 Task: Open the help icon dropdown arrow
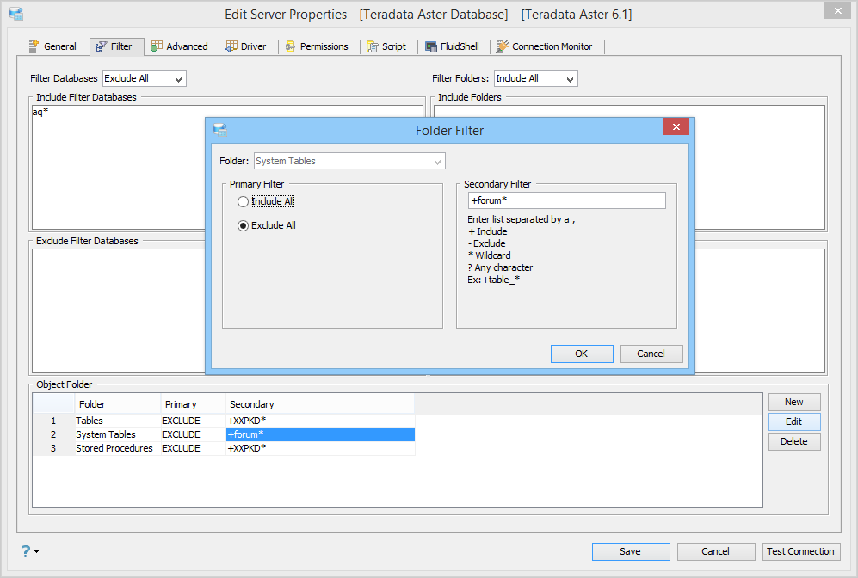pyautogui.click(x=37, y=551)
